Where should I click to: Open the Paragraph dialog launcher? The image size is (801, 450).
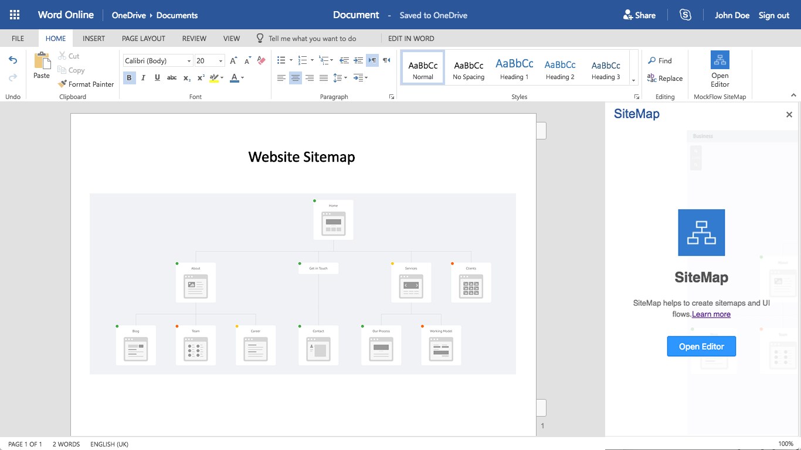(392, 97)
